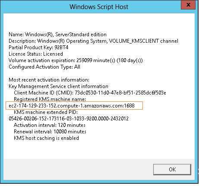Click 'Configured Activation Type: All' text
199x186 pixels.
click(x=44, y=67)
